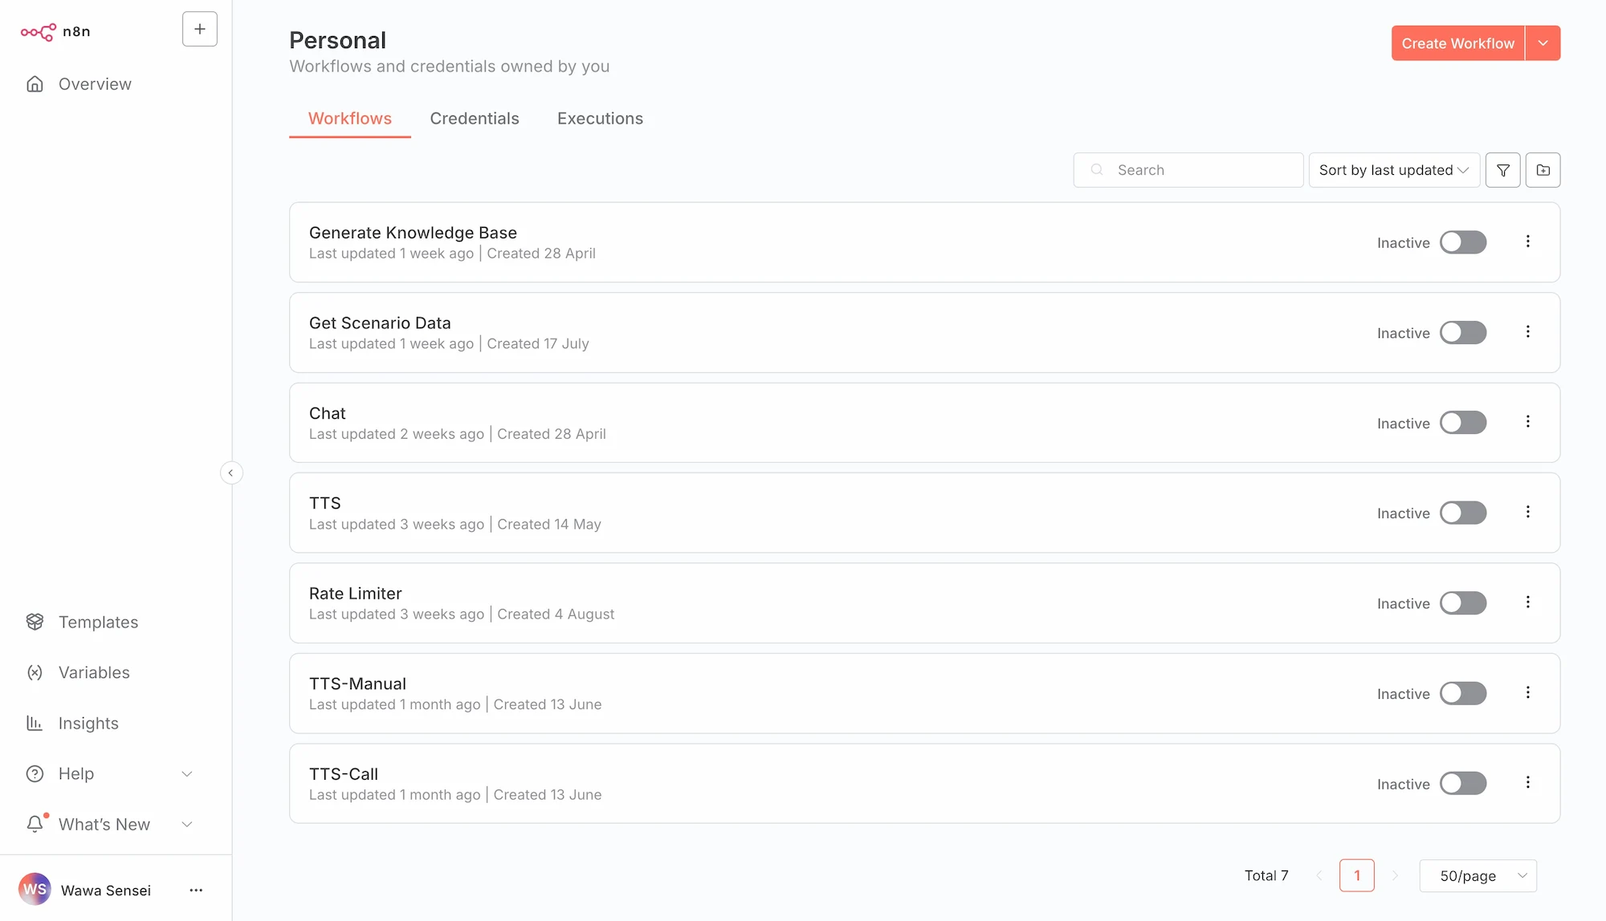
Task: Open the 50/page size dropdown
Action: tap(1478, 876)
